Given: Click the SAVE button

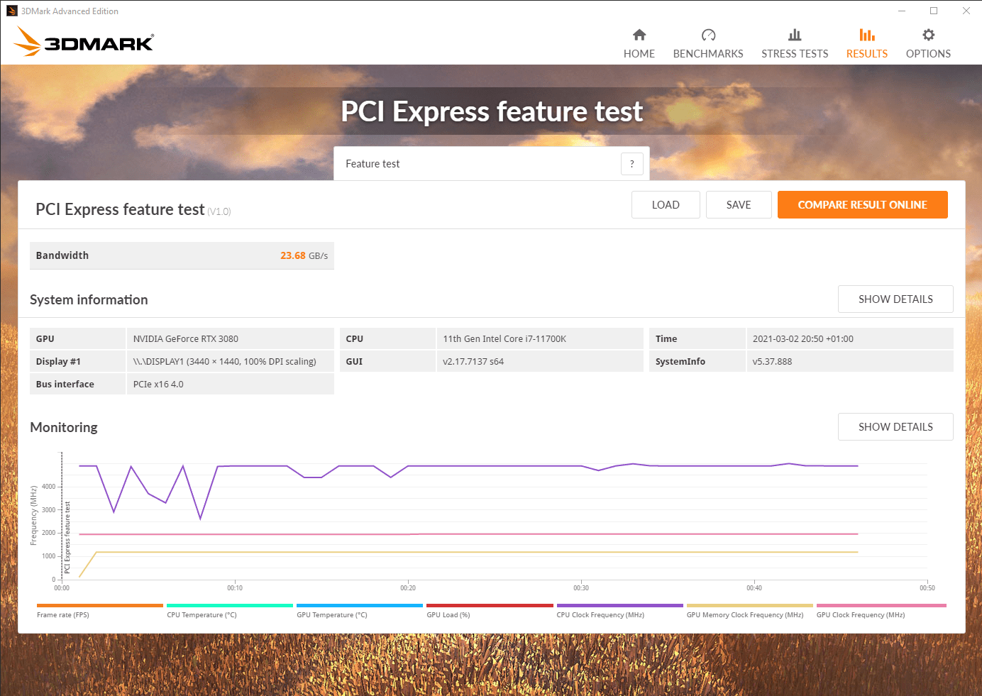Looking at the screenshot, I should pos(739,205).
